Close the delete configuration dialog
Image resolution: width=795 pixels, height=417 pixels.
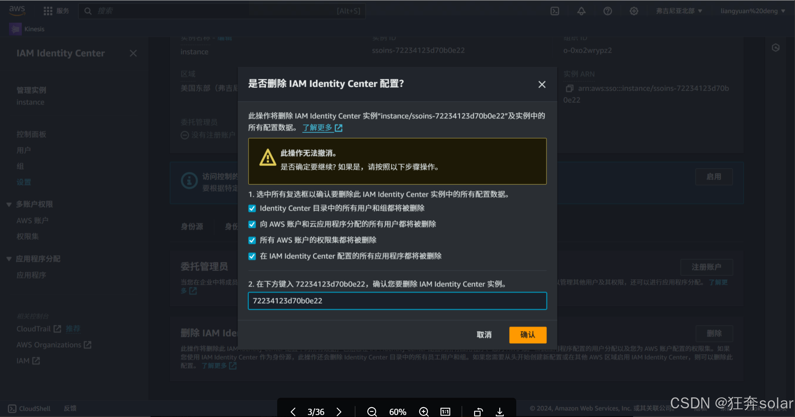tap(542, 84)
